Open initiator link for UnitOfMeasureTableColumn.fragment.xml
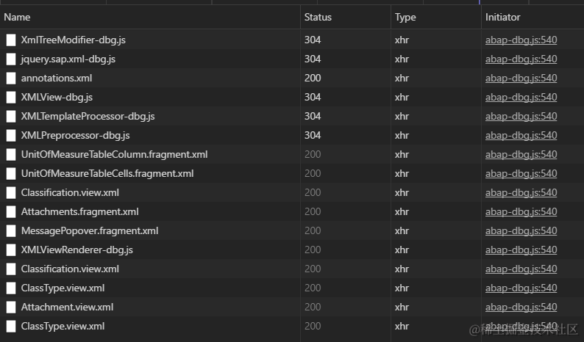 pyautogui.click(x=521, y=154)
